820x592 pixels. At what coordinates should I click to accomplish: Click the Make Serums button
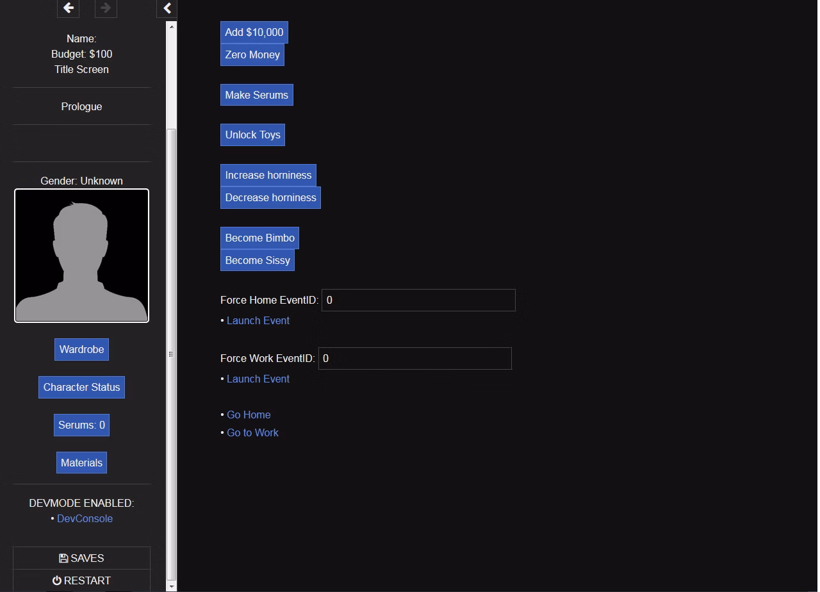point(257,95)
